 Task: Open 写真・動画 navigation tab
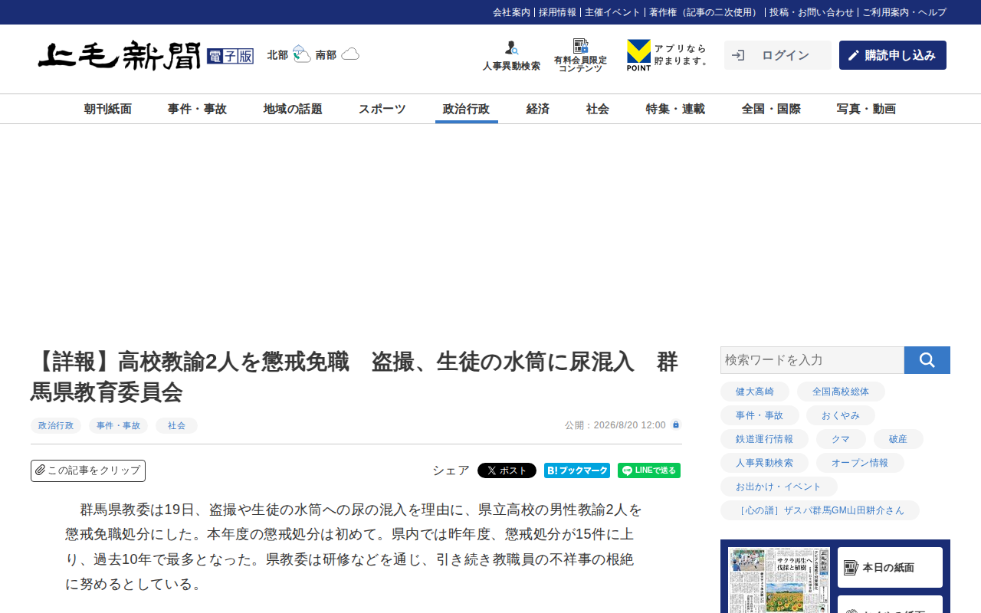(866, 109)
